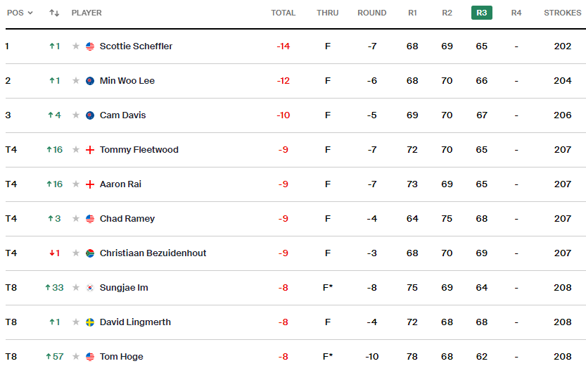Screen dimensions: 586x373
Task: Open Scottie Scheffler's player row
Action: coord(136,46)
